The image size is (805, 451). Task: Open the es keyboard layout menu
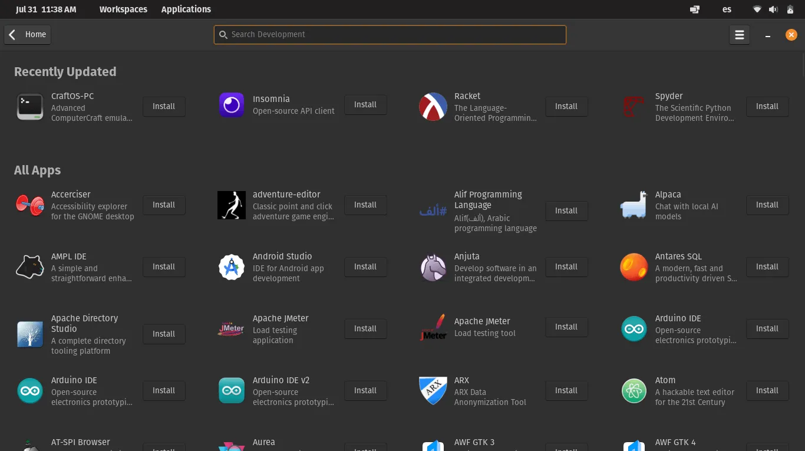coord(727,9)
